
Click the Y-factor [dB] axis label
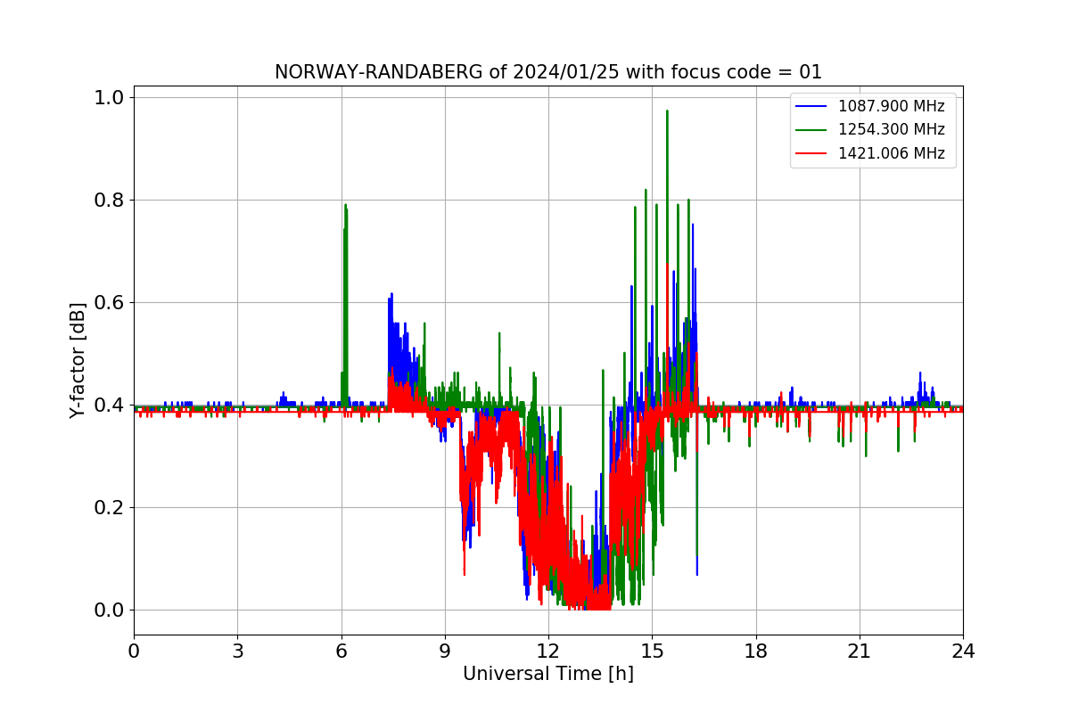pyautogui.click(x=78, y=360)
